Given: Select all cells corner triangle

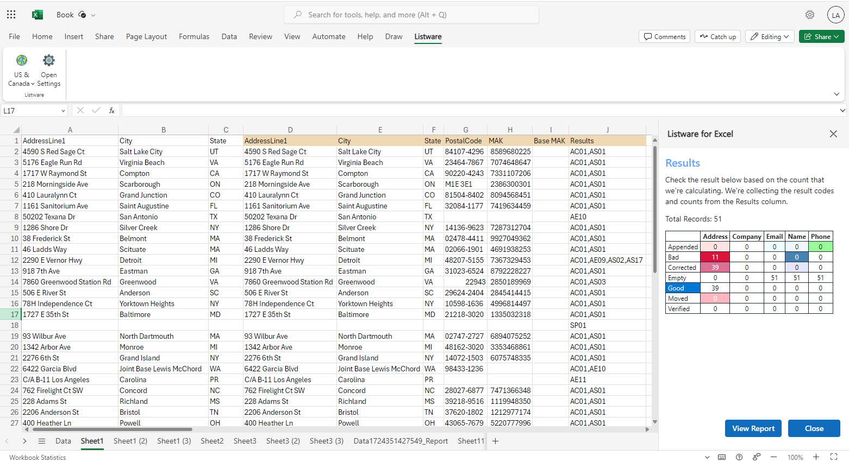Looking at the screenshot, I should (x=16, y=130).
